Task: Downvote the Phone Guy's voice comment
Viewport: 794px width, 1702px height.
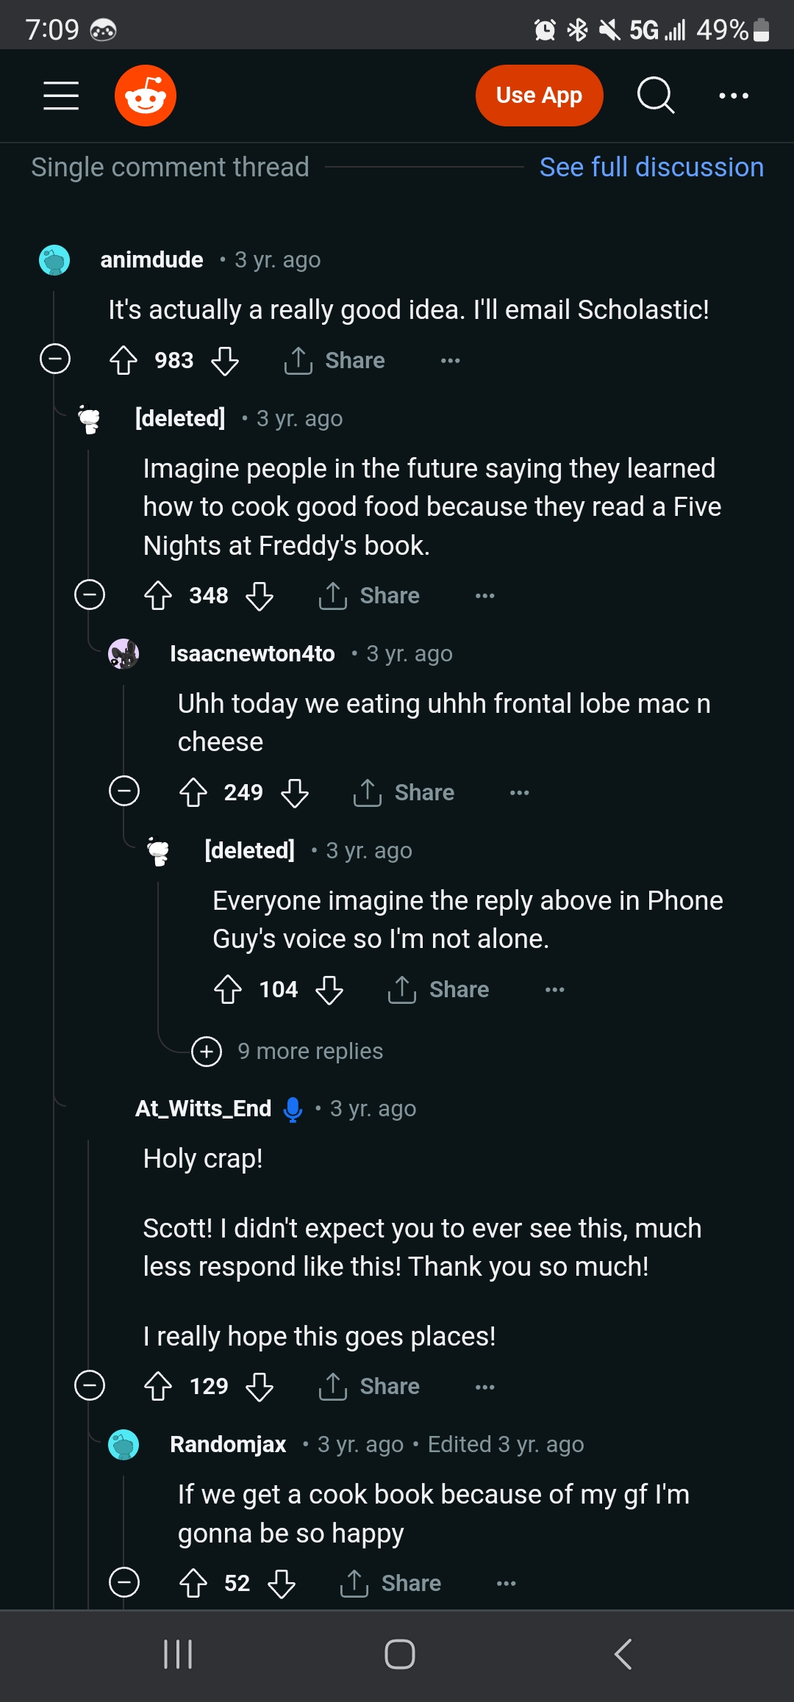Action: (329, 989)
